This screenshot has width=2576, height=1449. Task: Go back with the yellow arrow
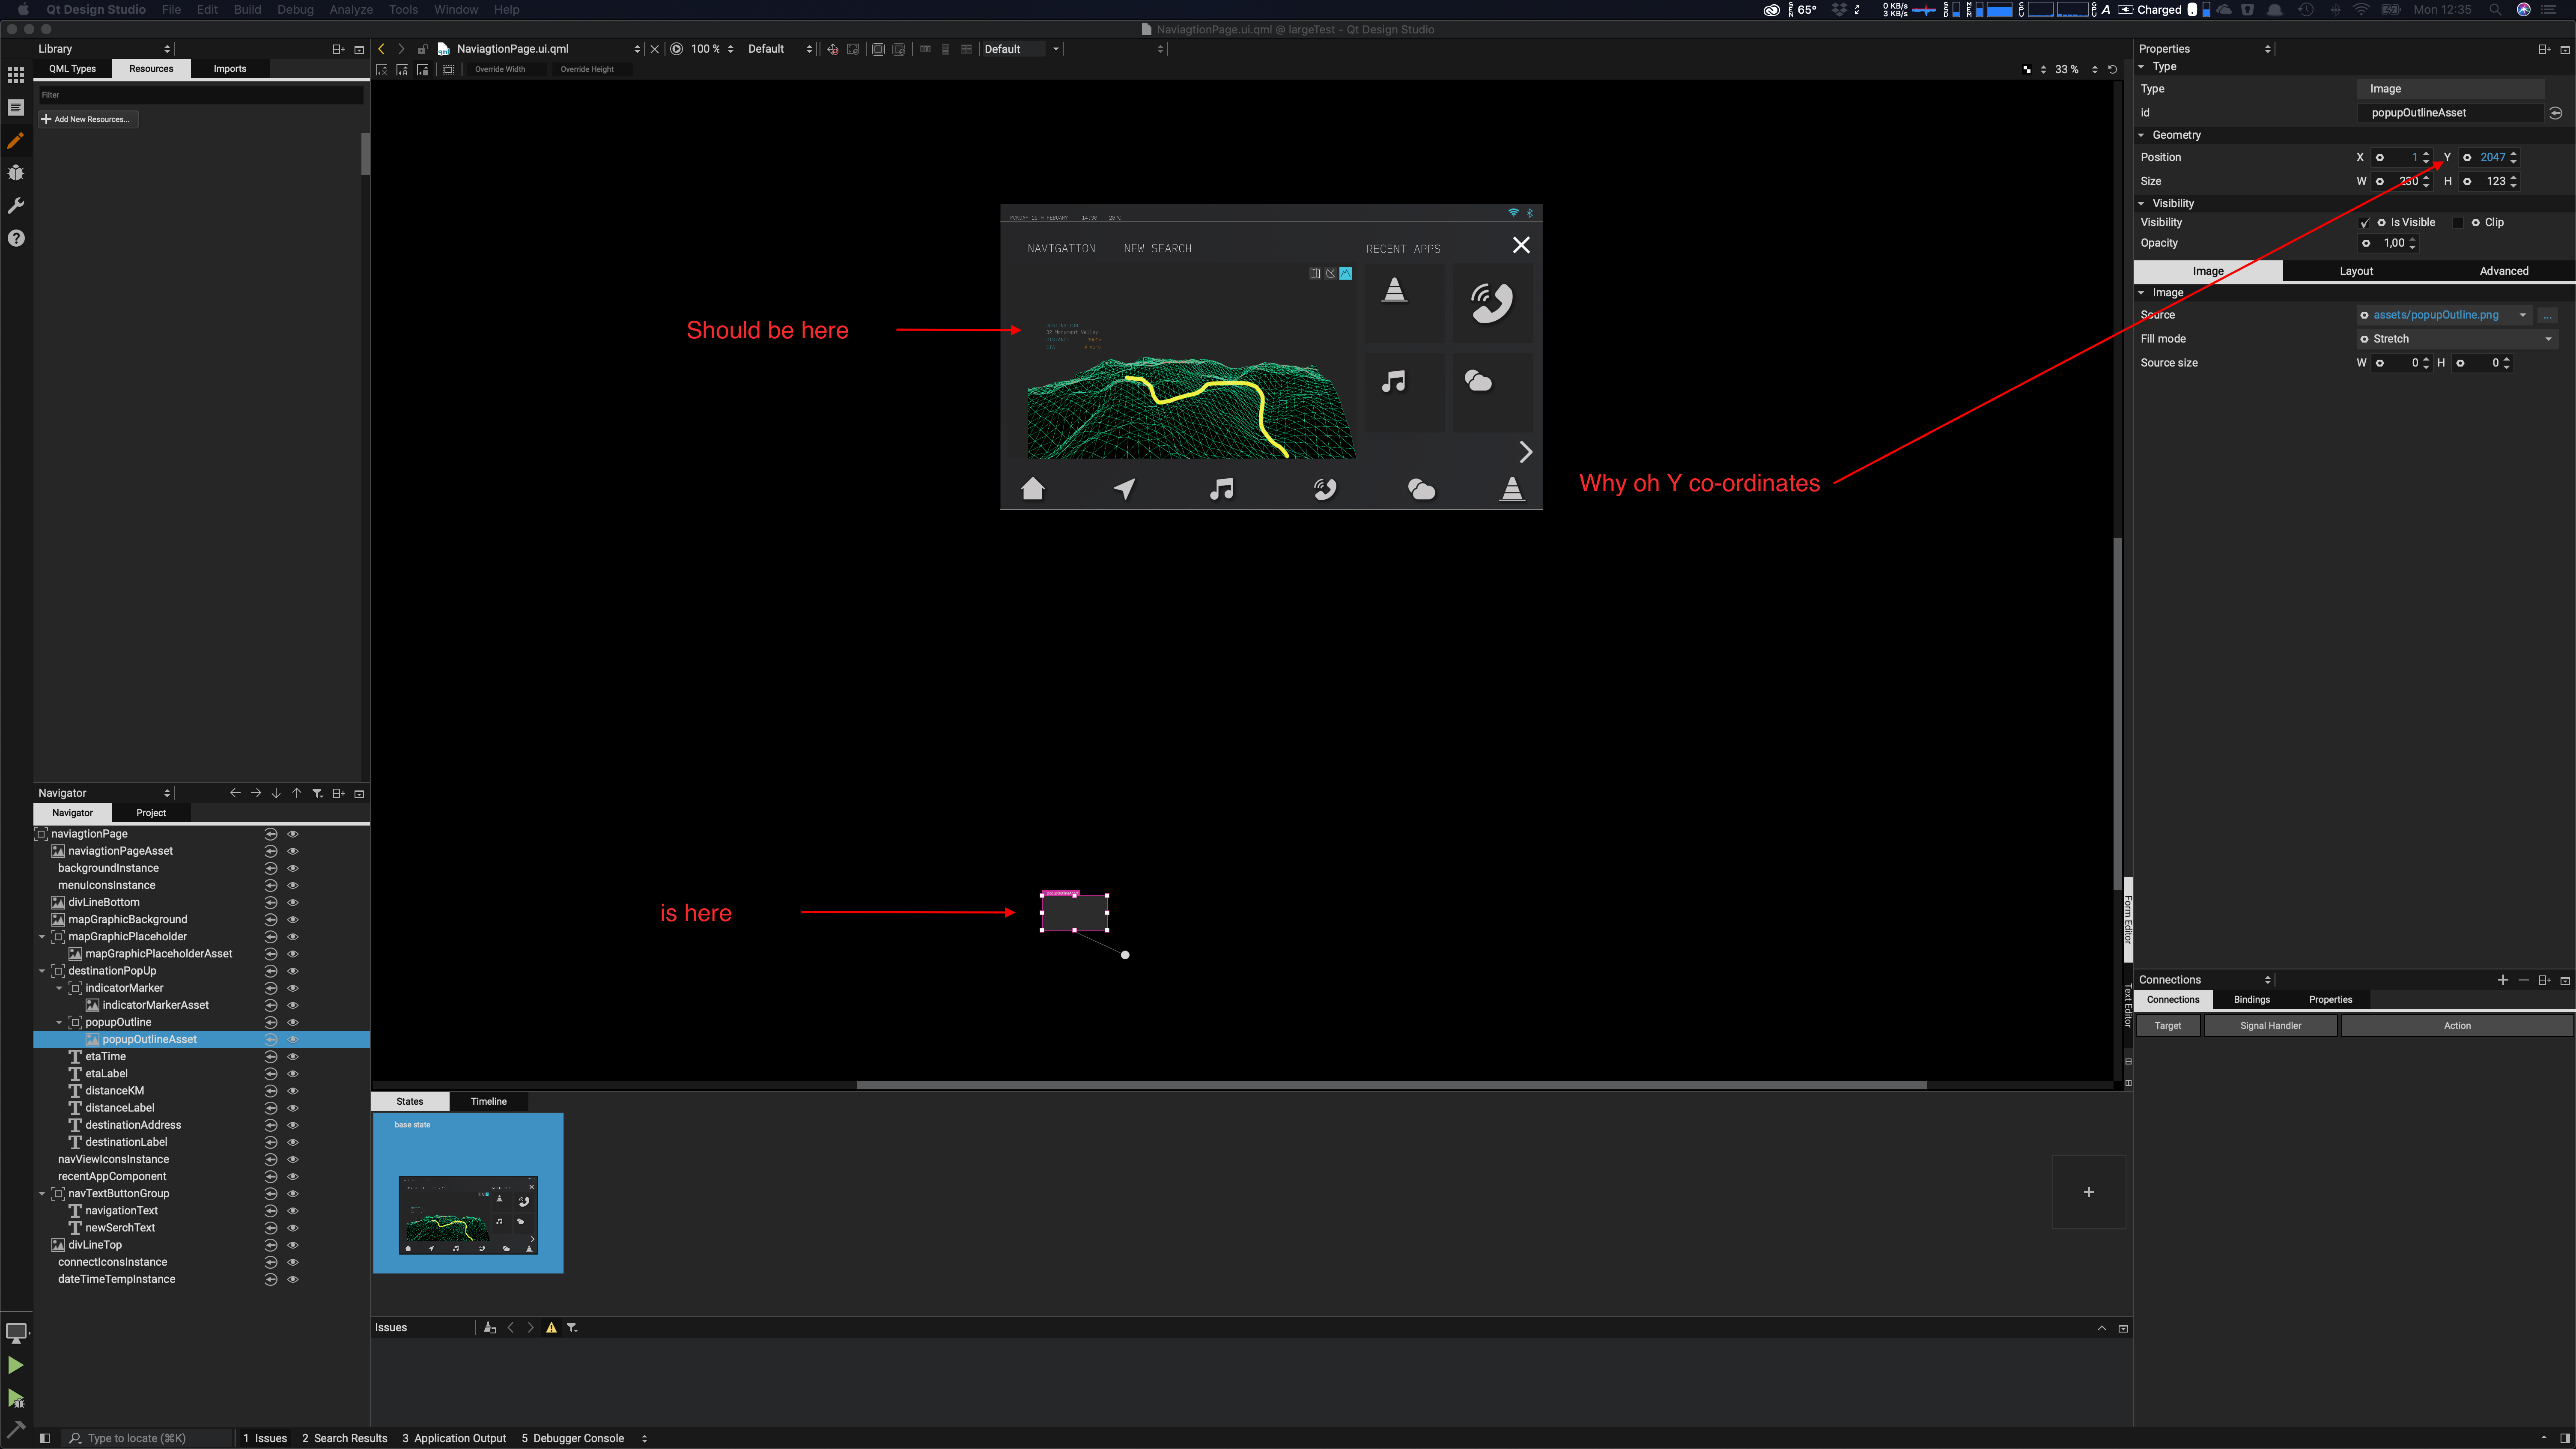click(381, 49)
